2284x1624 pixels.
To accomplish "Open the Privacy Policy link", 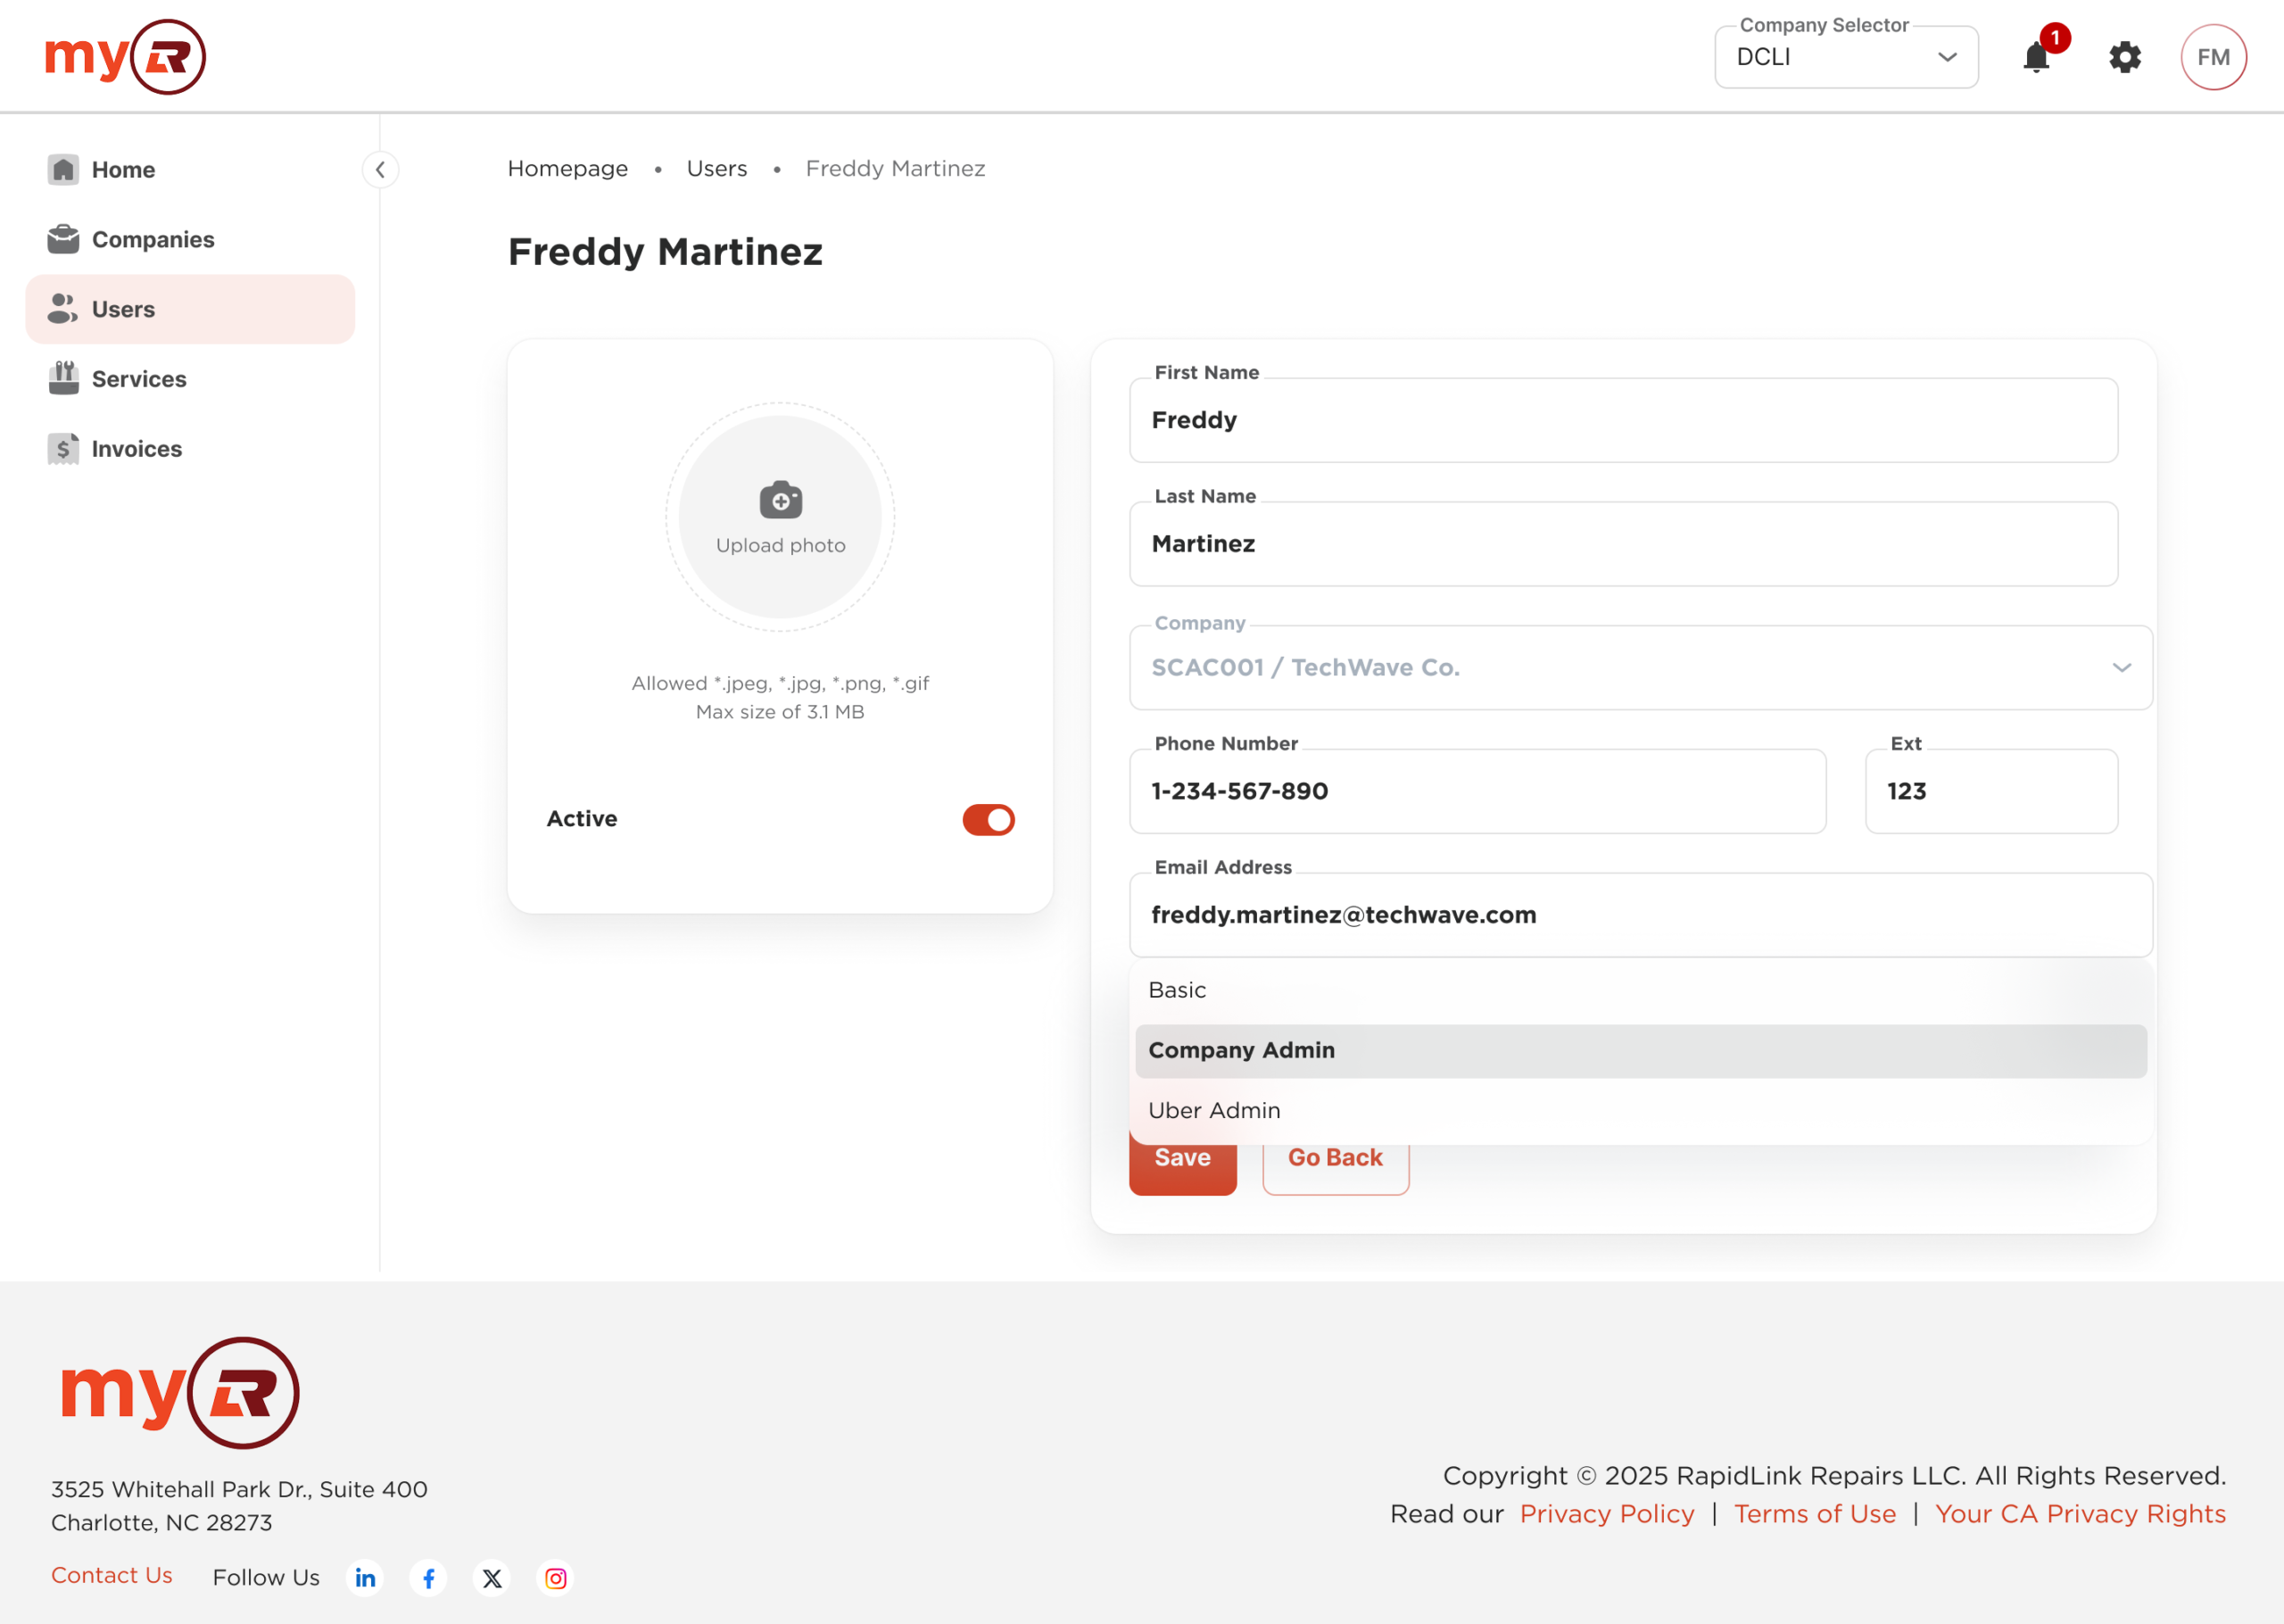I will pos(1606,1513).
